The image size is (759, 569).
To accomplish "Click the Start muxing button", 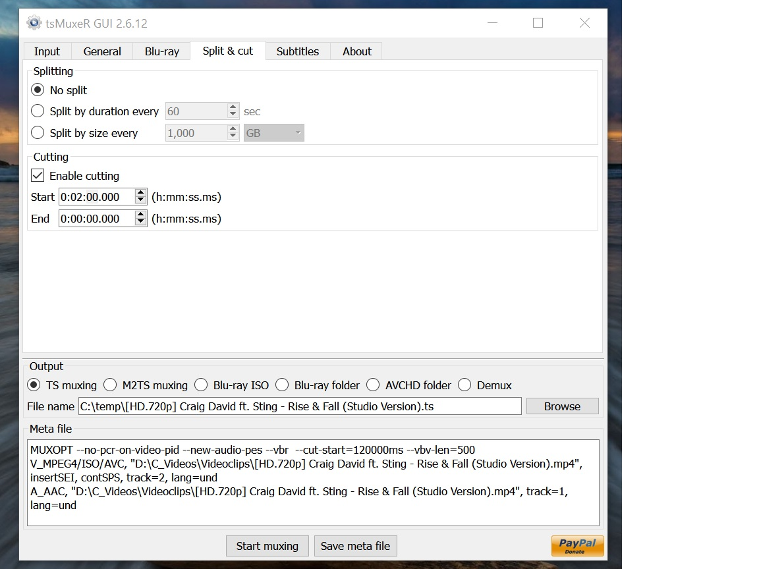I will tap(267, 546).
